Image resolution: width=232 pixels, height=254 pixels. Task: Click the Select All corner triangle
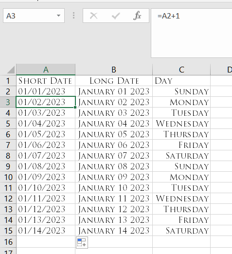pos(11,70)
